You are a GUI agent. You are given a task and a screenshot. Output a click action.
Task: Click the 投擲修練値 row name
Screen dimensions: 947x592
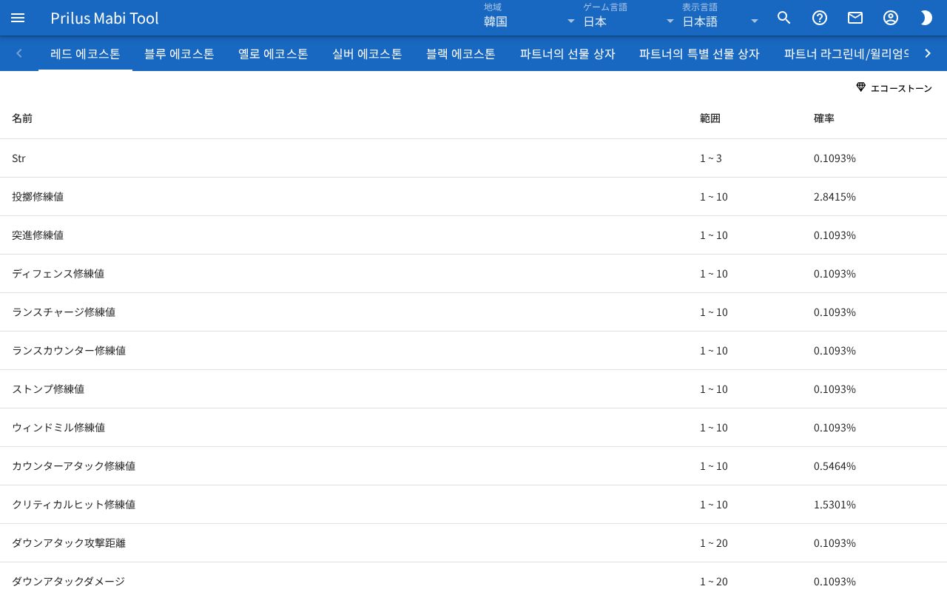click(x=38, y=197)
